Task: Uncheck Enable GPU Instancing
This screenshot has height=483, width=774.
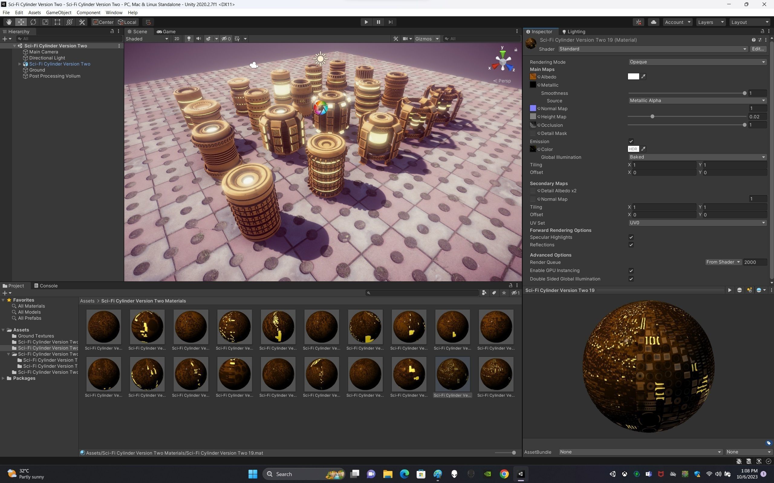Action: coord(631,270)
